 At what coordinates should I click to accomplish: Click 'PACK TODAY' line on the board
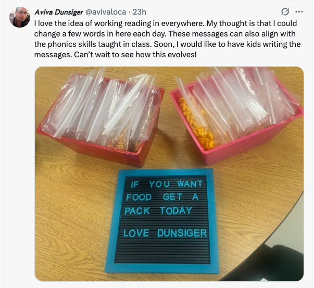(x=158, y=211)
